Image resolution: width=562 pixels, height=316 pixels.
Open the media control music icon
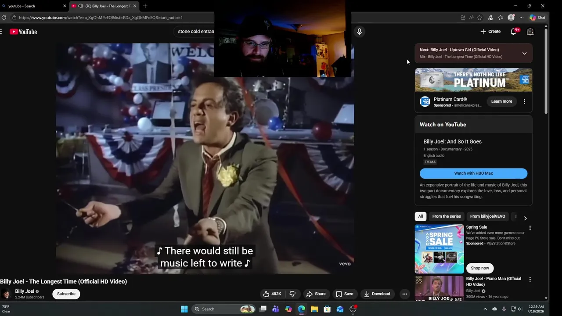[490, 18]
